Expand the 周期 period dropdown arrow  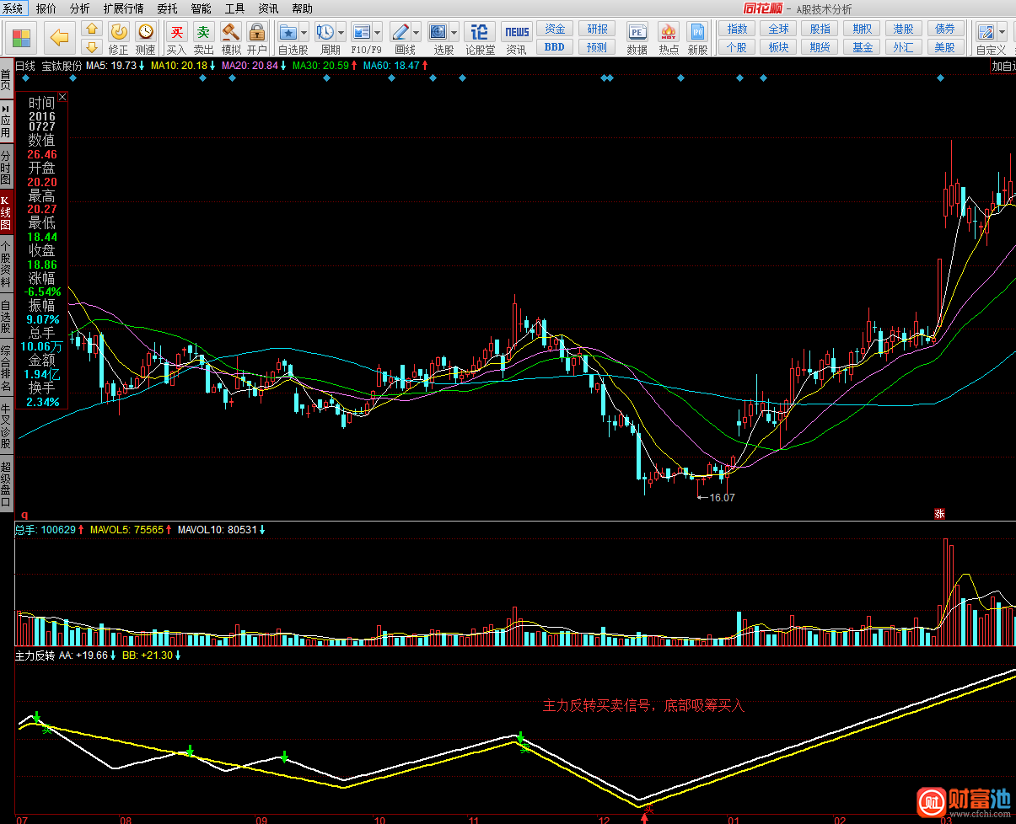(x=341, y=33)
